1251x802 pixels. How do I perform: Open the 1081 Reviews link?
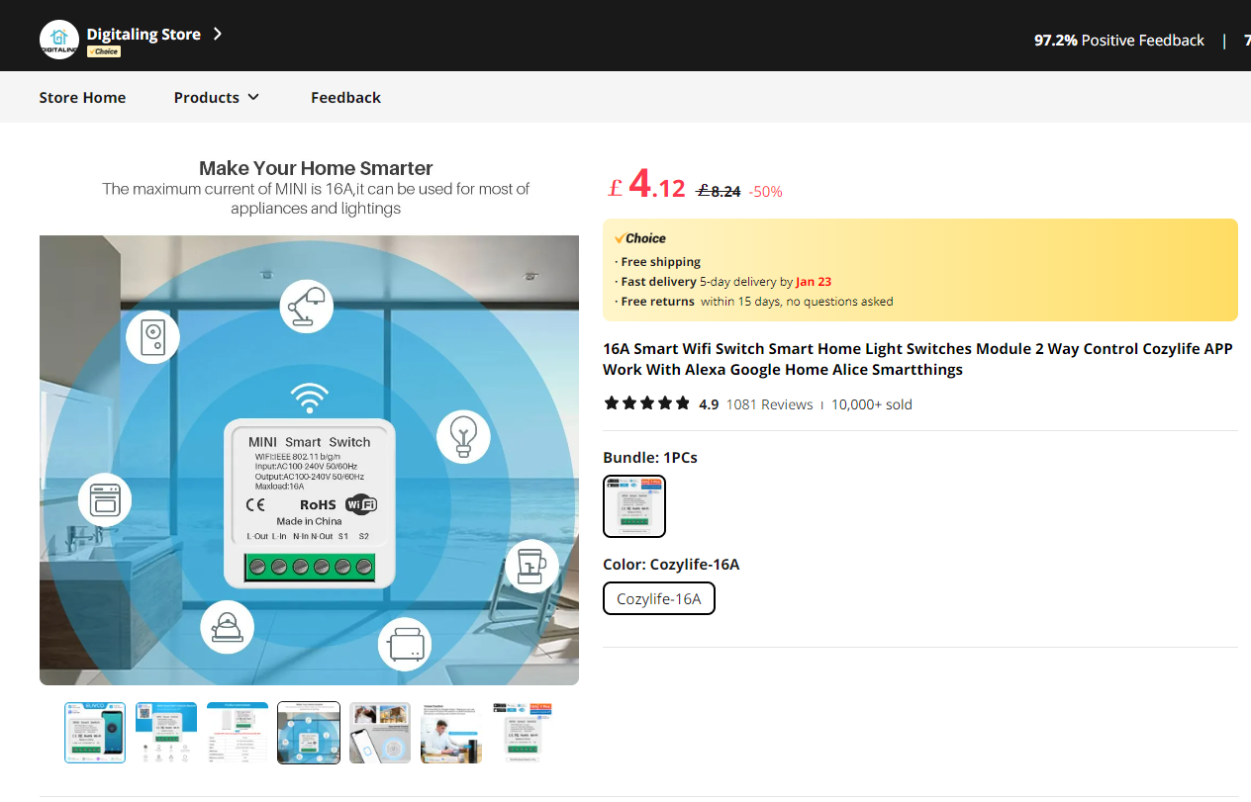769,404
